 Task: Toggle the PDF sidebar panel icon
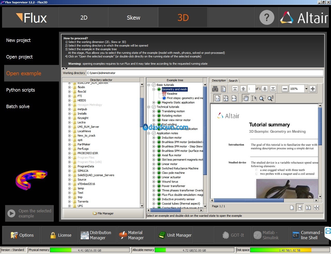click(x=223, y=89)
